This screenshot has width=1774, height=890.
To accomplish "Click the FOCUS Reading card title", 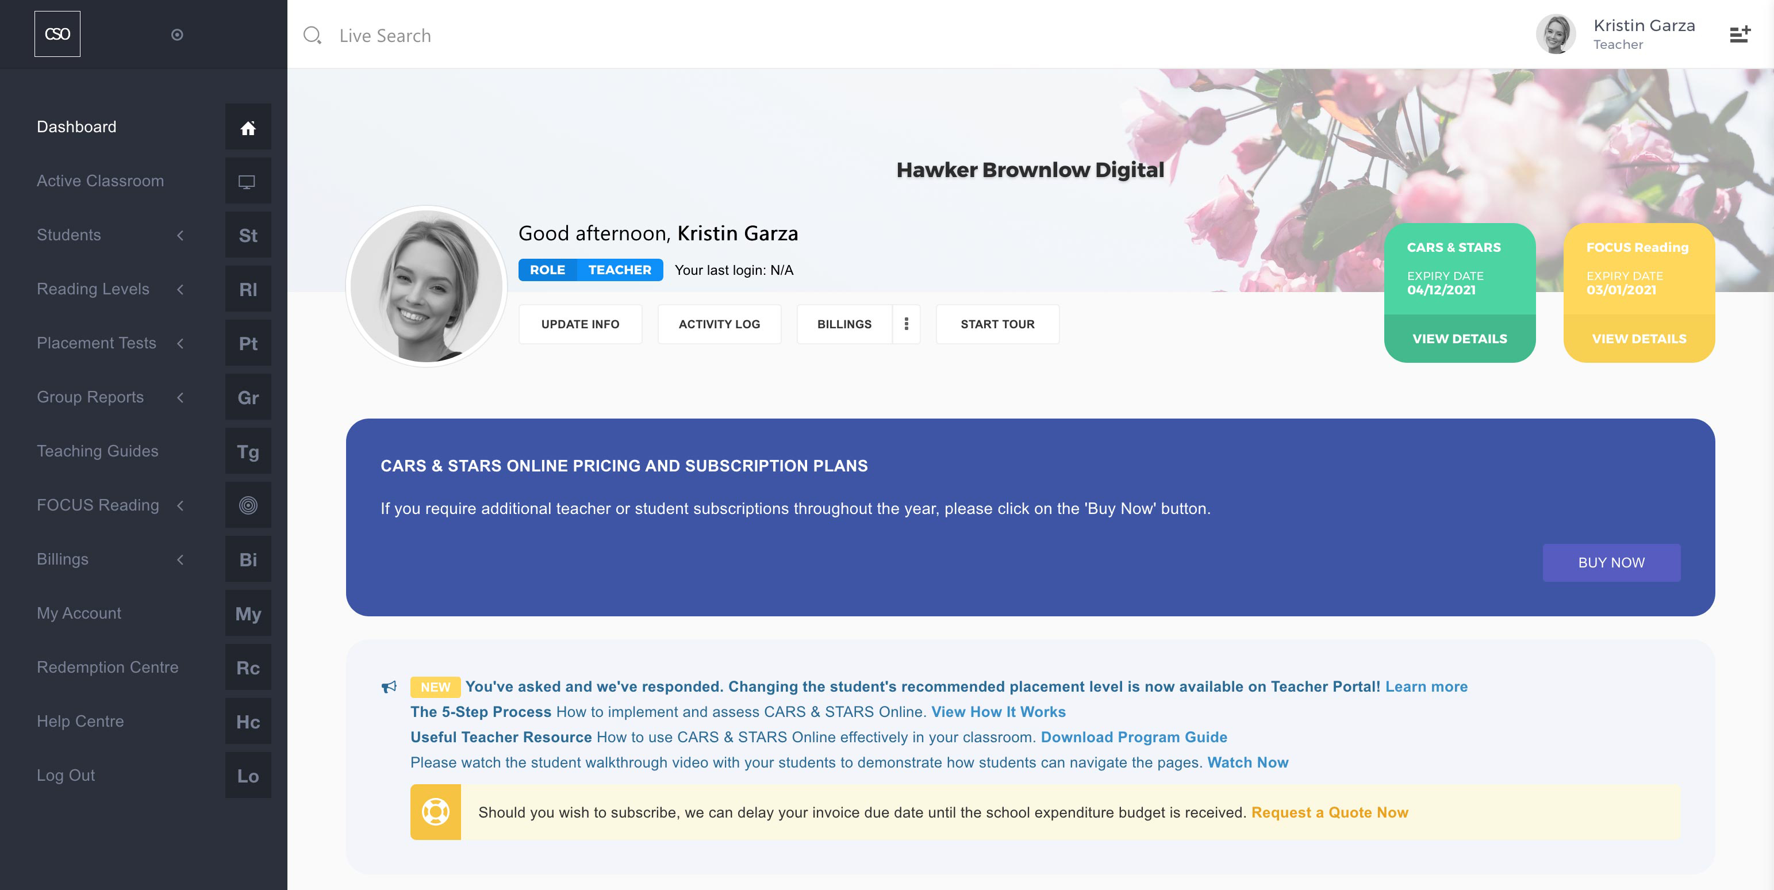I will tap(1637, 247).
